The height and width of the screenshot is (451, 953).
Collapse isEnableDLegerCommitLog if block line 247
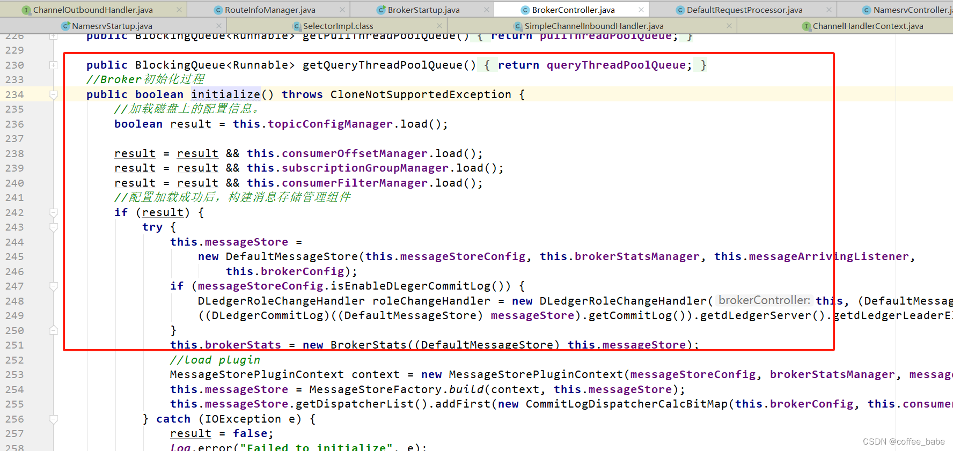coord(53,286)
